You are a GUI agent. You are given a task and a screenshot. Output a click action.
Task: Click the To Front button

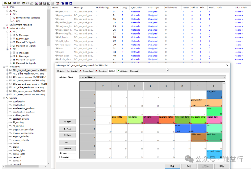click(x=67, y=129)
